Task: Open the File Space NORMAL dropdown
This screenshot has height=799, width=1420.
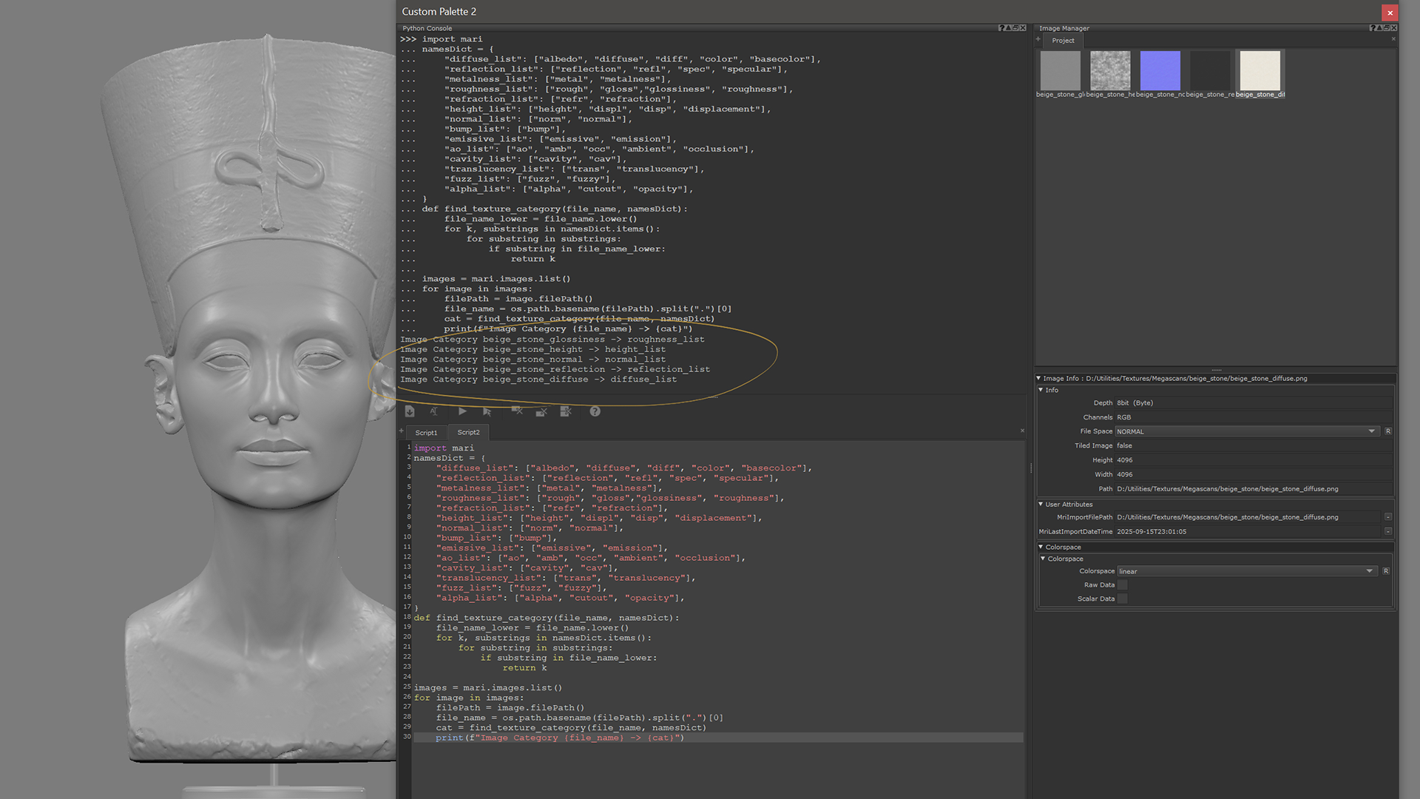Action: click(1245, 431)
